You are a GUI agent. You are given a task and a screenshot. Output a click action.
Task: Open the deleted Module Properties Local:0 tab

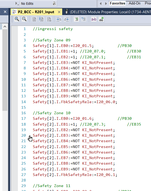point(108,12)
